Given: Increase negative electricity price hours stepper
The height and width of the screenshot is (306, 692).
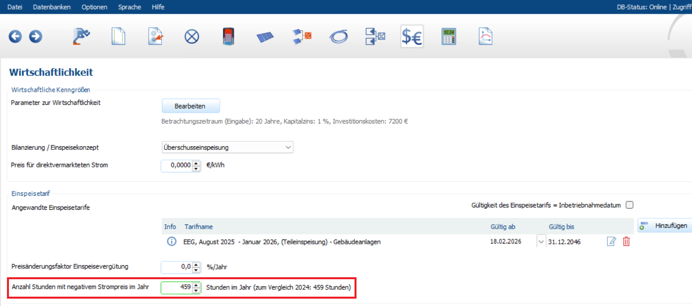Looking at the screenshot, I should click(x=196, y=285).
